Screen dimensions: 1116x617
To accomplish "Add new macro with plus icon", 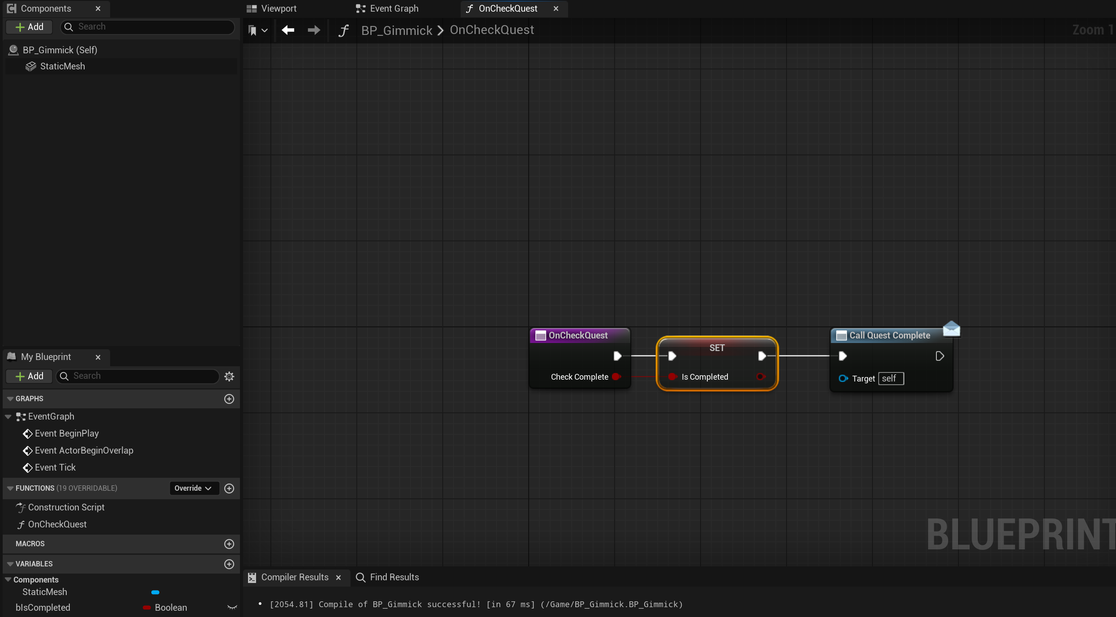I will point(229,544).
